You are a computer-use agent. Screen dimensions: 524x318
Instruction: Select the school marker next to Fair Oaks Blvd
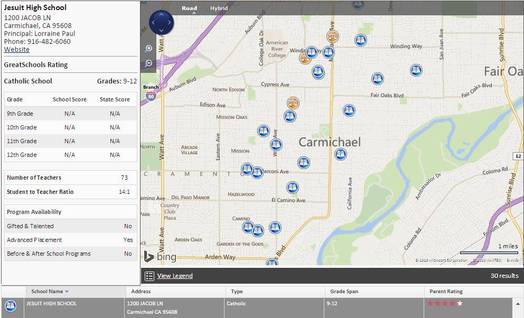pos(378,78)
